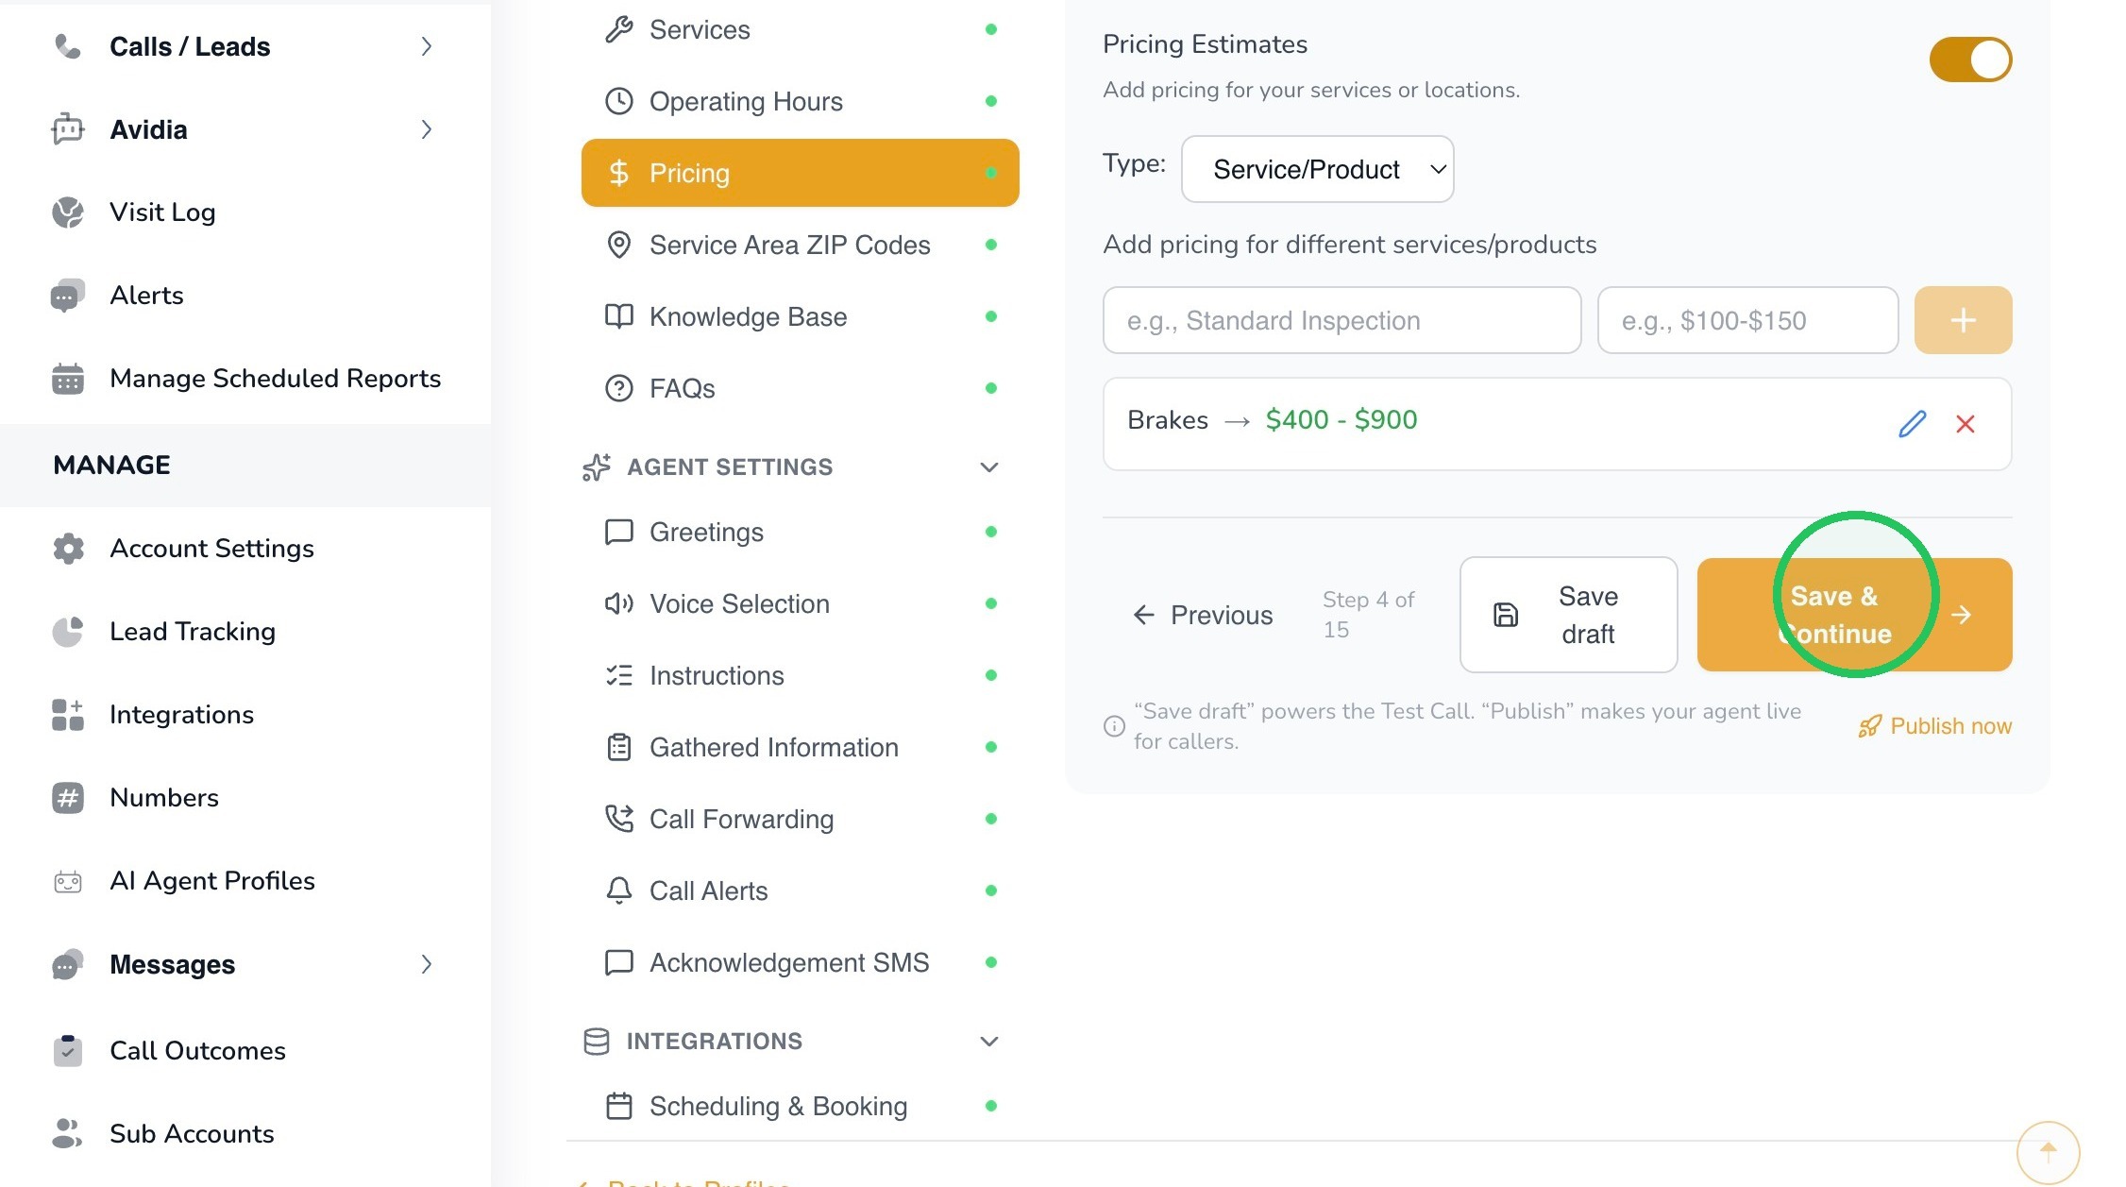Open Instructions settings
2126x1187 pixels.
coord(800,675)
